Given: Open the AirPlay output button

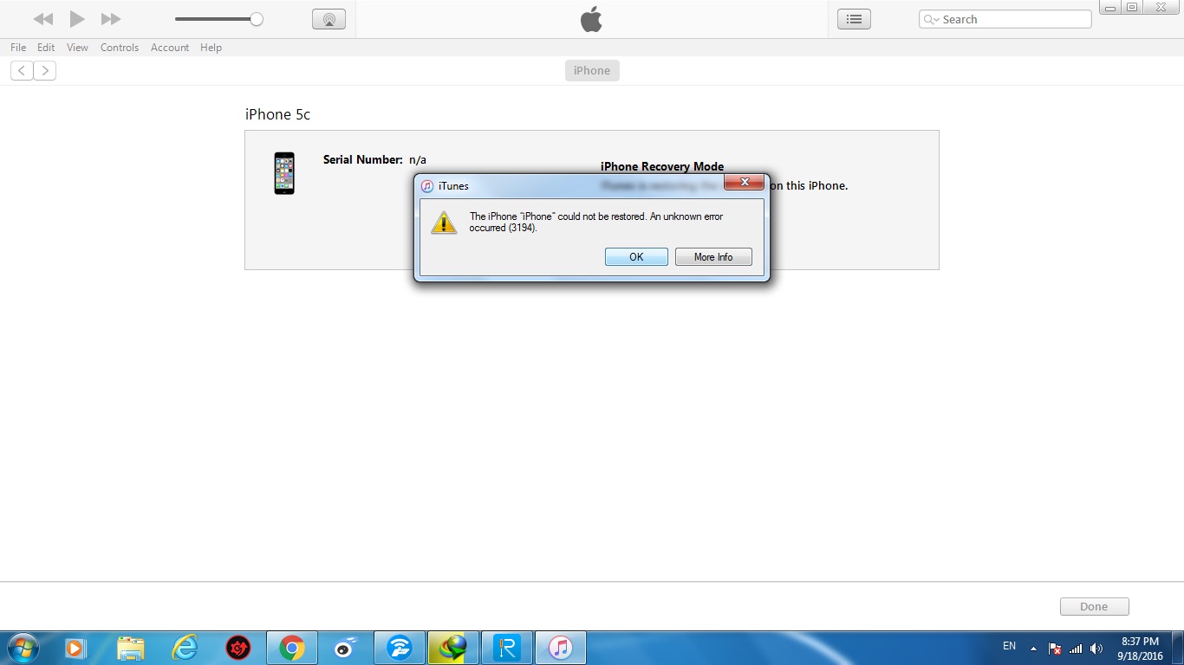Looking at the screenshot, I should 329,19.
